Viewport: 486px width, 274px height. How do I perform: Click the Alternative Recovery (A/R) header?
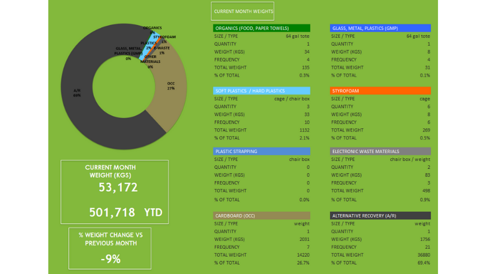[x=380, y=215]
